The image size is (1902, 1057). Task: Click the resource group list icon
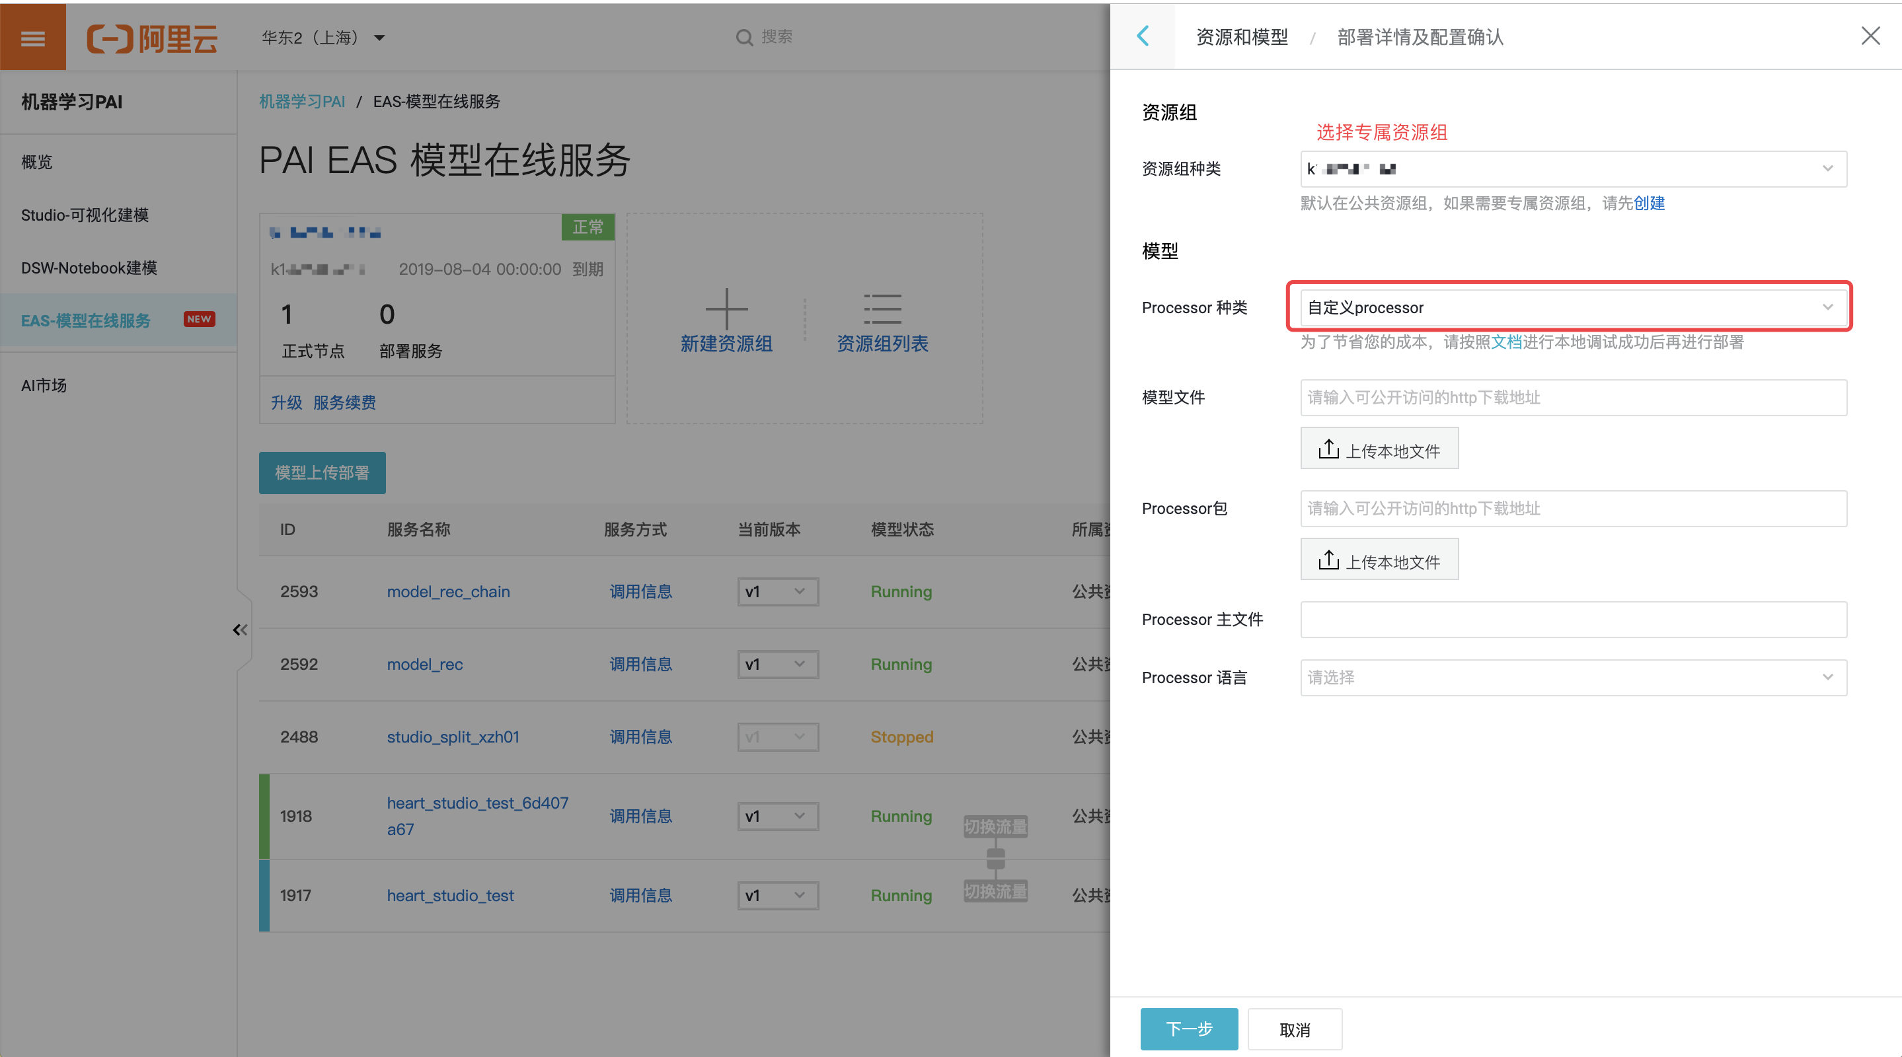pos(882,308)
